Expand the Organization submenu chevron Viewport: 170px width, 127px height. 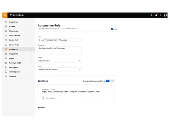32,31
